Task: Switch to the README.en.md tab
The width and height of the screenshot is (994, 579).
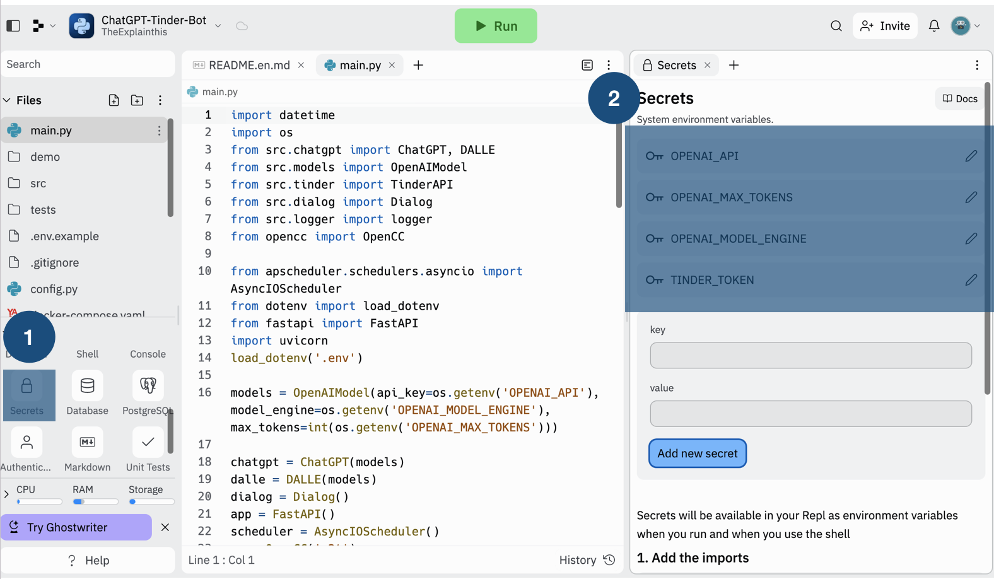Action: (x=249, y=66)
